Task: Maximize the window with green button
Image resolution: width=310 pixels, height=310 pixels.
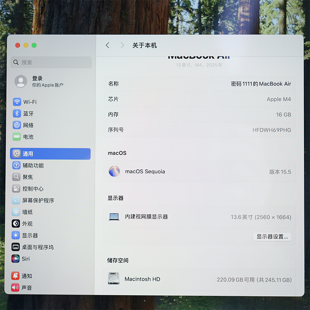Action: click(34, 45)
